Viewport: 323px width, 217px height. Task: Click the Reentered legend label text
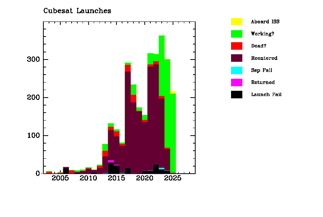264,58
